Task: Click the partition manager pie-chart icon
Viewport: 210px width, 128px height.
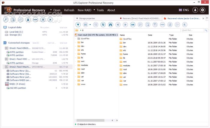Action: pos(13,20)
